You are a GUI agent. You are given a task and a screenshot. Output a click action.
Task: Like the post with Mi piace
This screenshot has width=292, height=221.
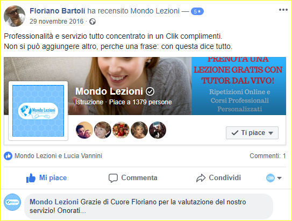click(46, 178)
